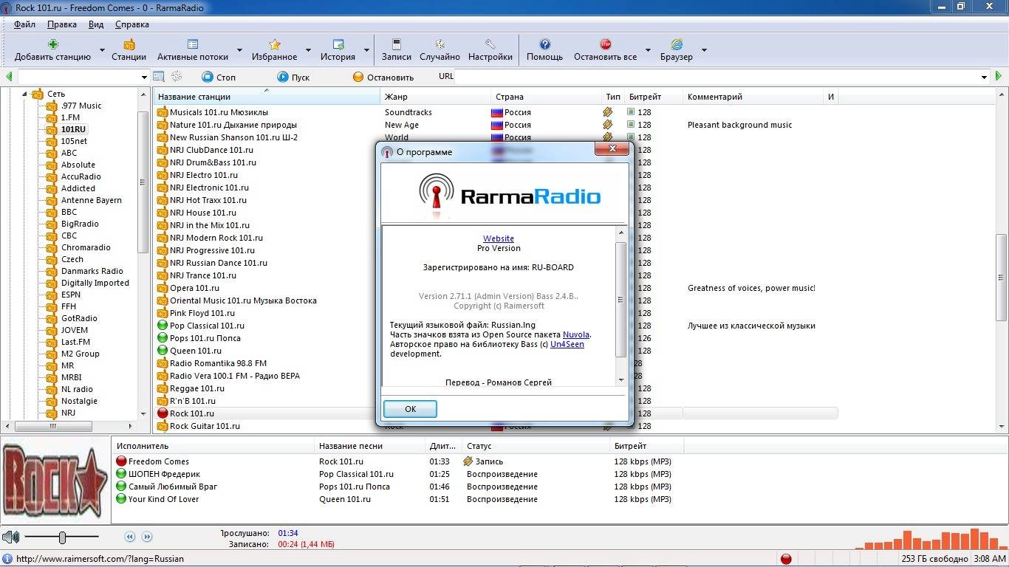This screenshot has width=1009, height=567.
Task: Open the Вид menu
Action: click(x=96, y=24)
